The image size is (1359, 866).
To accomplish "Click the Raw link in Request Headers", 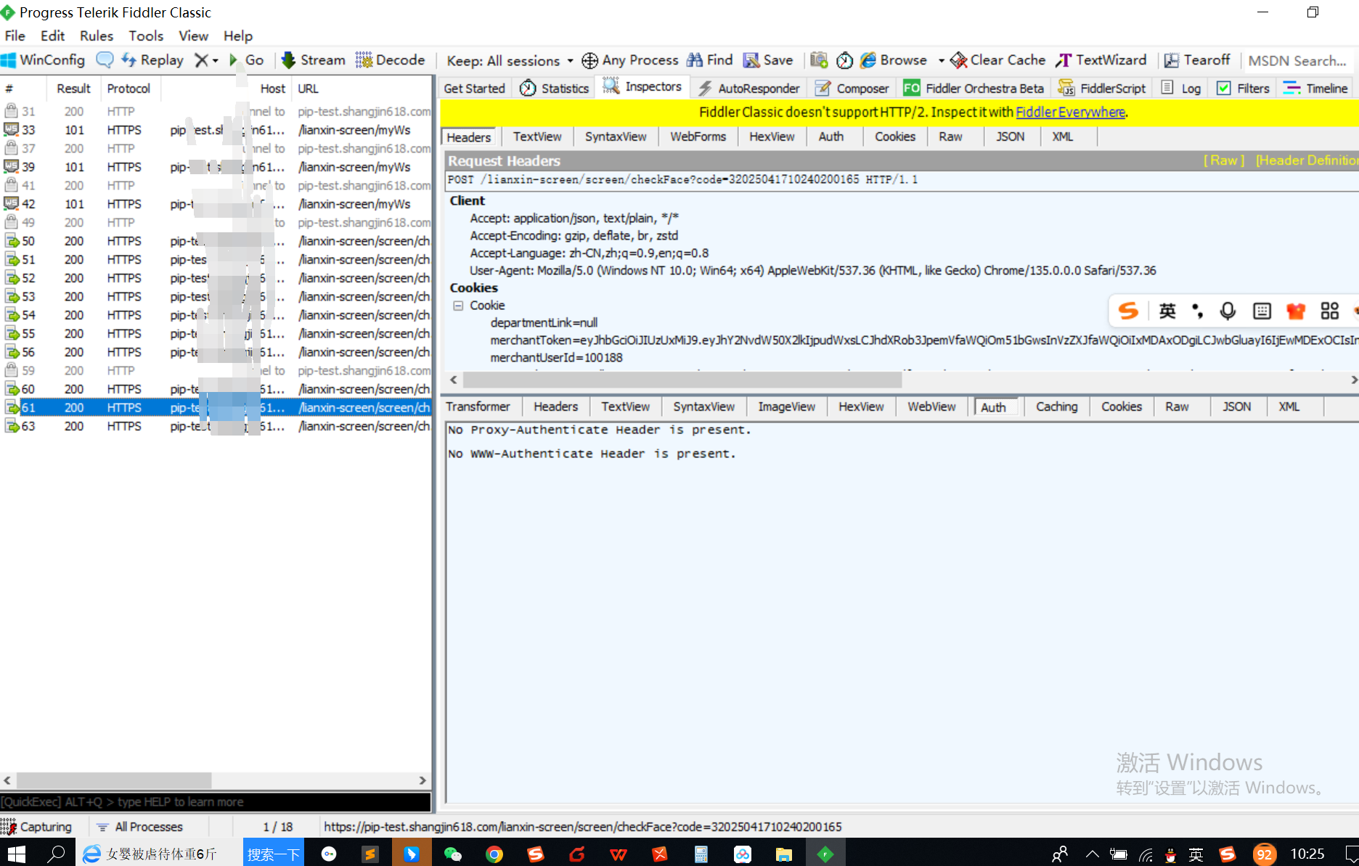I will click(1224, 160).
